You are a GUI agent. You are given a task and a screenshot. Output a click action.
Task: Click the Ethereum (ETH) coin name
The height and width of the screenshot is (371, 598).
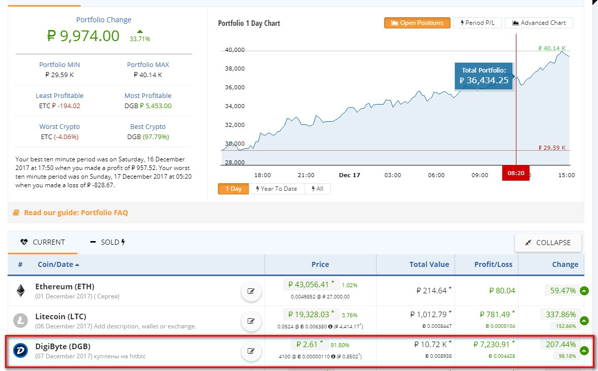click(x=65, y=287)
